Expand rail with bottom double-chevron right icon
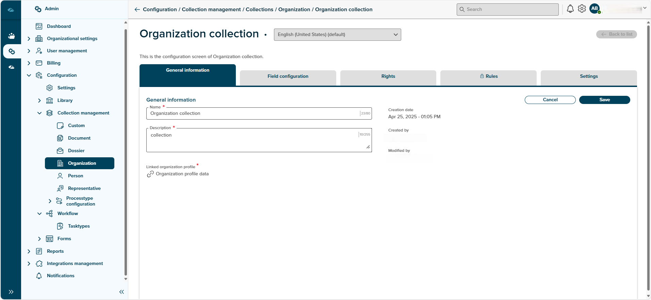The width and height of the screenshot is (651, 300). tap(11, 292)
